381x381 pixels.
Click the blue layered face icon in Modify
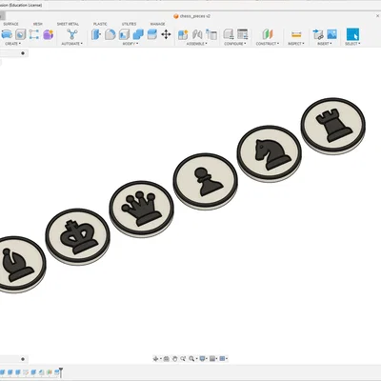click(152, 34)
